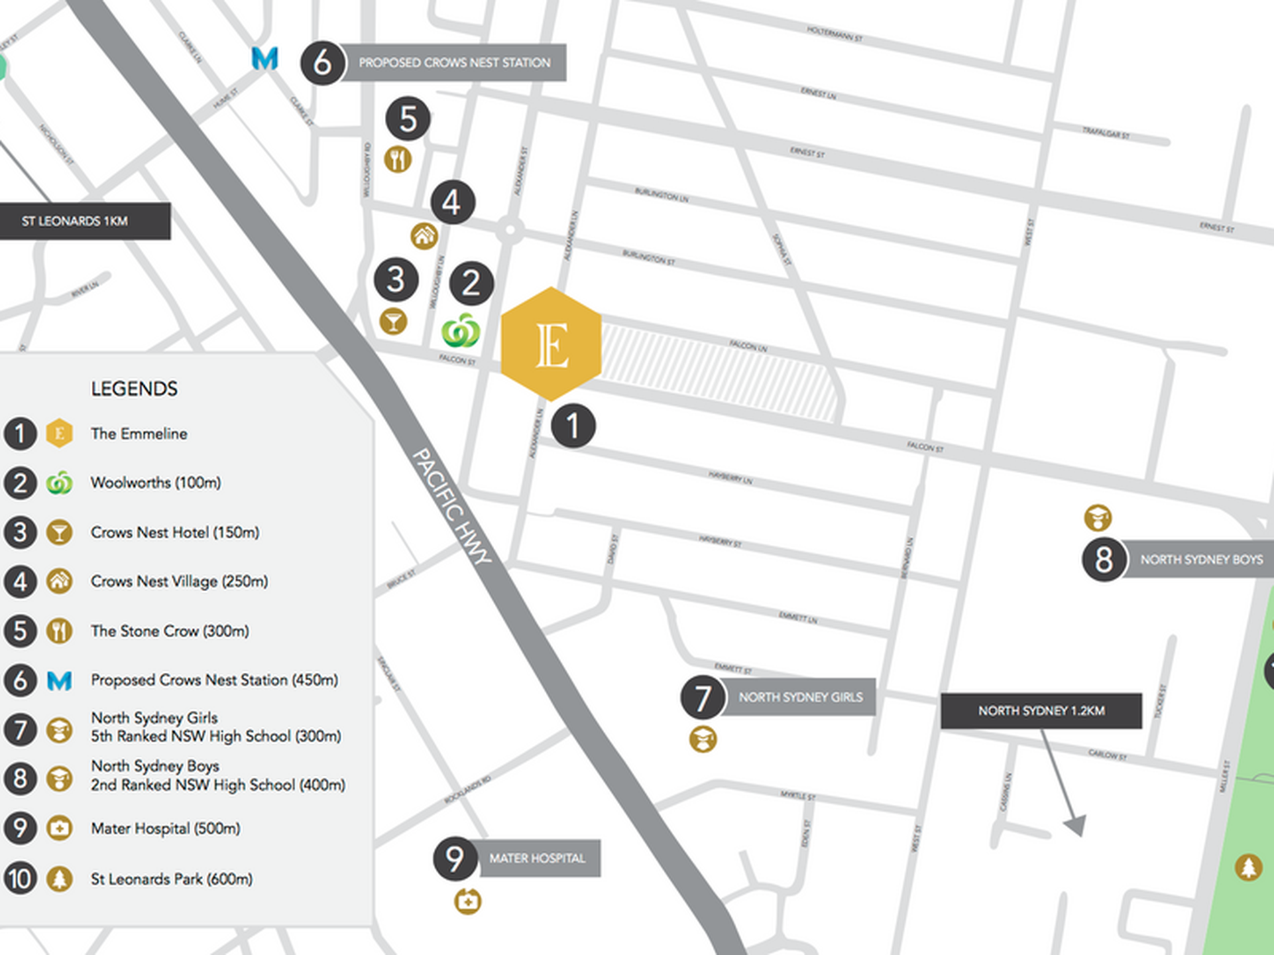
Task: Click the Mater Hospital map label
Action: (x=537, y=858)
